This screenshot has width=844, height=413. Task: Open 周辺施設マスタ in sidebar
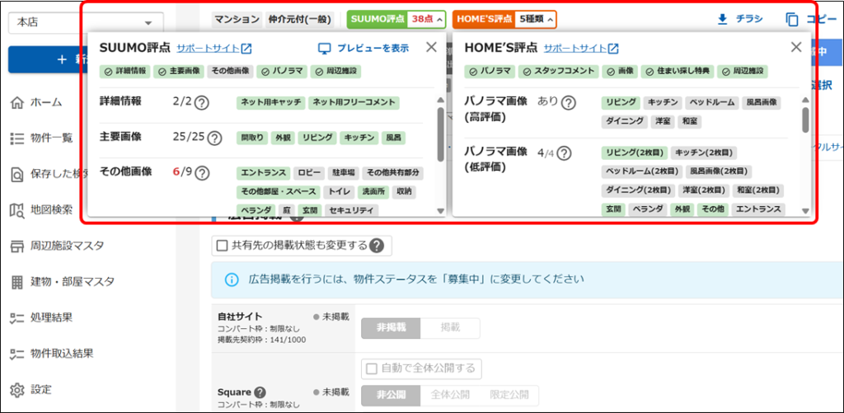57,246
